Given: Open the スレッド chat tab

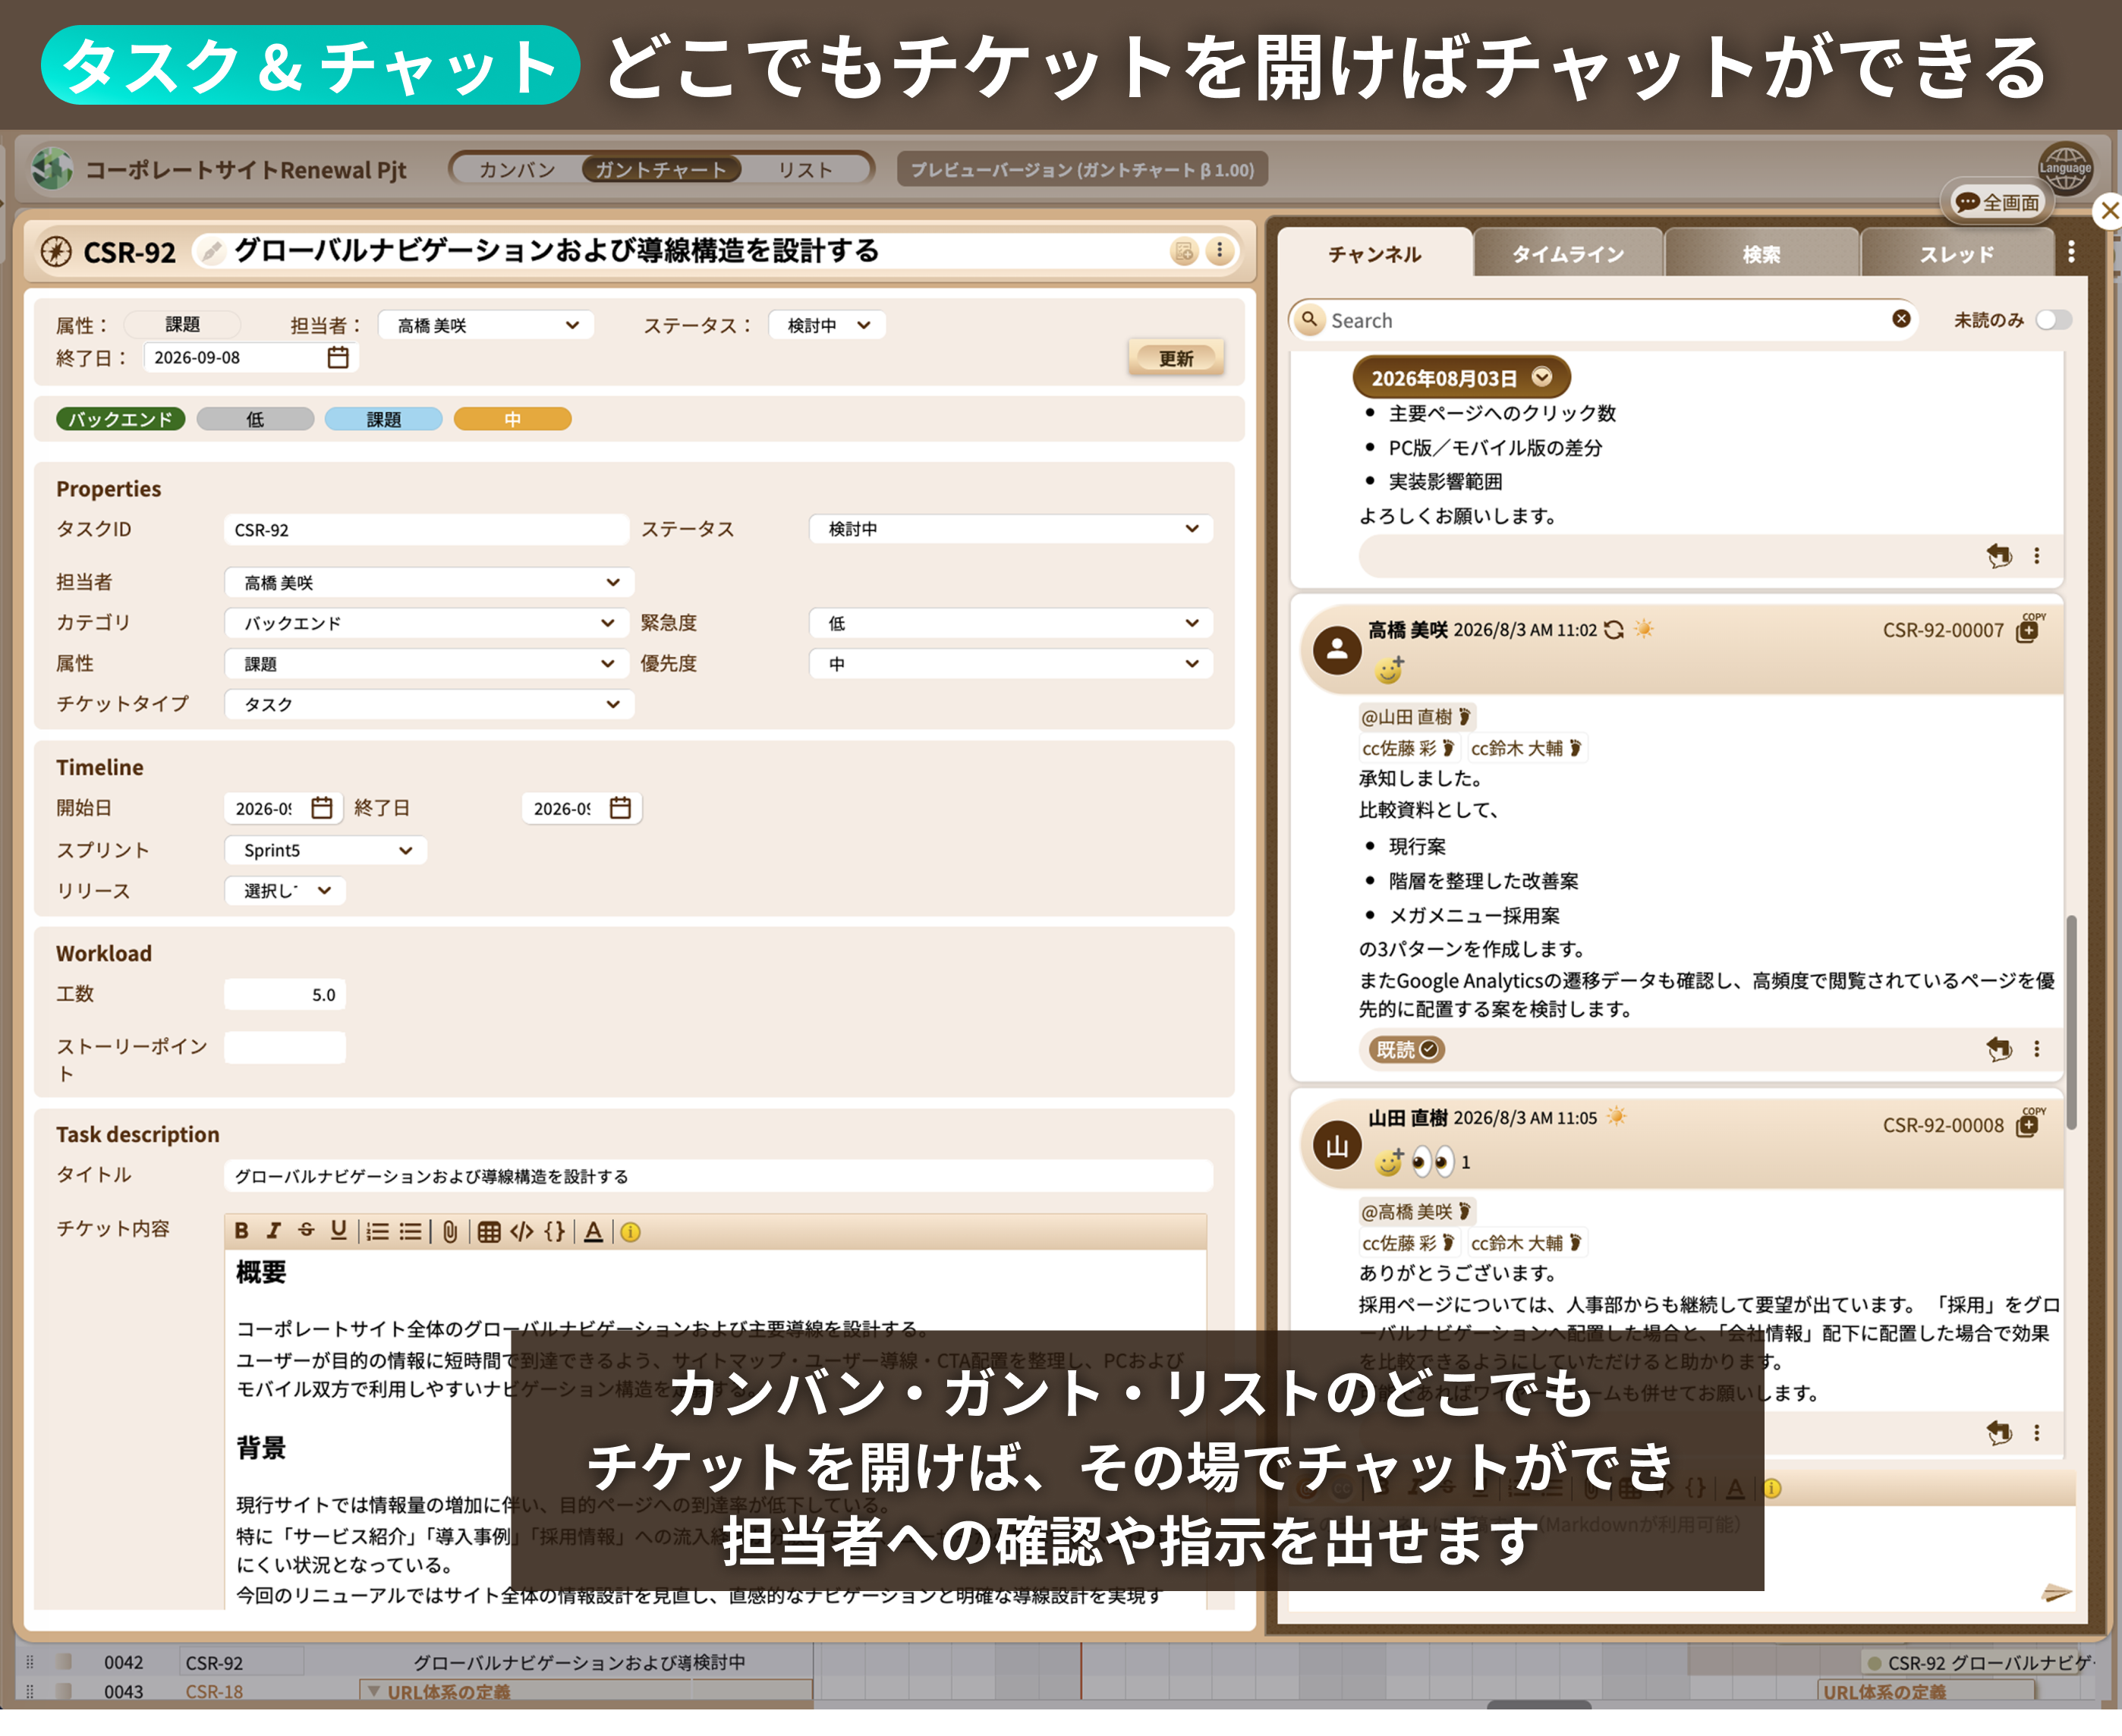Looking at the screenshot, I should tap(1956, 254).
